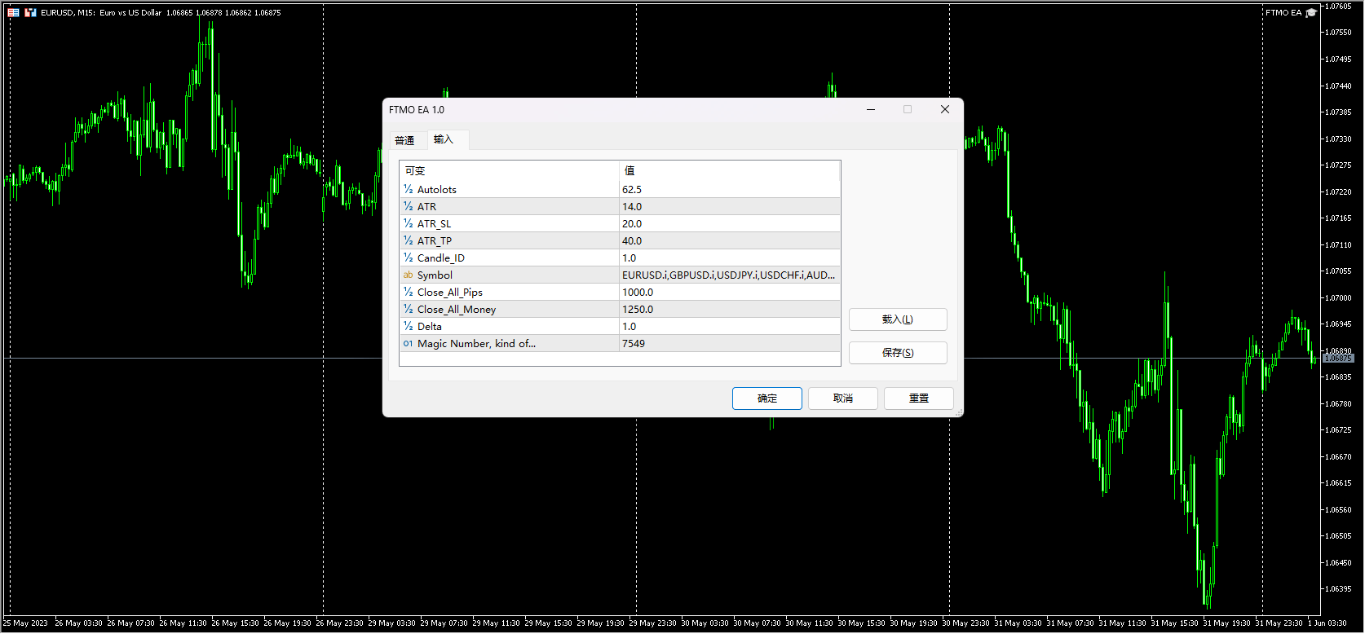Edit the Autolots value 62.5

730,189
